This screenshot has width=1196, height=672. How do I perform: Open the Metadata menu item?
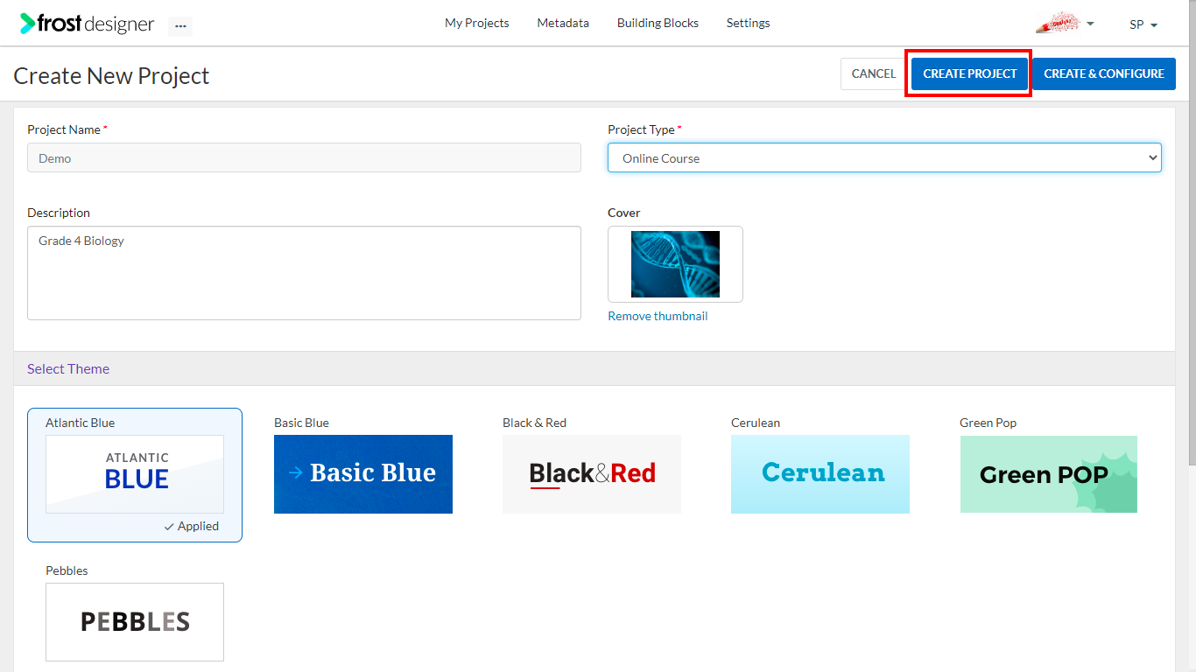(x=563, y=23)
